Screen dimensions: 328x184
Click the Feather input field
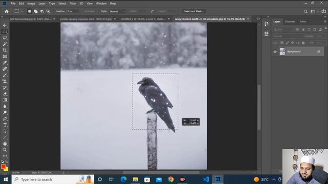pyautogui.click(x=72, y=11)
